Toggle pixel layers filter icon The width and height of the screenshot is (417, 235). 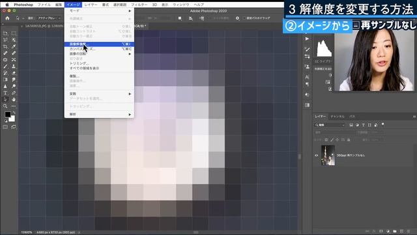coord(351,125)
